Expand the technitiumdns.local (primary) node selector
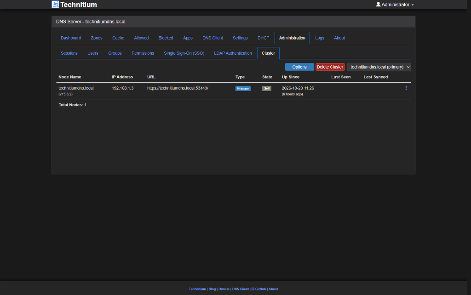The width and height of the screenshot is (471, 295). pos(379,67)
